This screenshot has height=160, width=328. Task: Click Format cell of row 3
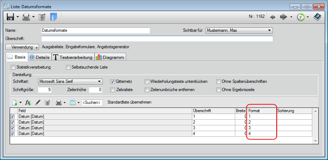click(262, 128)
